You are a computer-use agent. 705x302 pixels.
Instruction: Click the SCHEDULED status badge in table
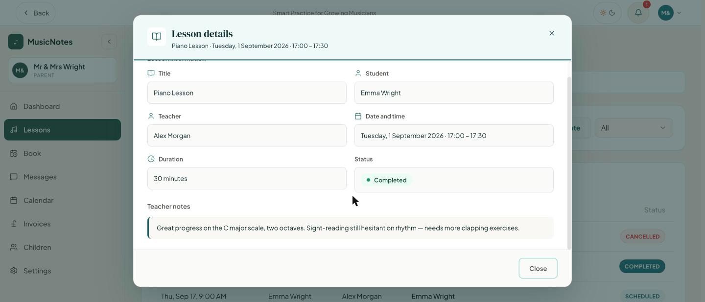(x=642, y=296)
